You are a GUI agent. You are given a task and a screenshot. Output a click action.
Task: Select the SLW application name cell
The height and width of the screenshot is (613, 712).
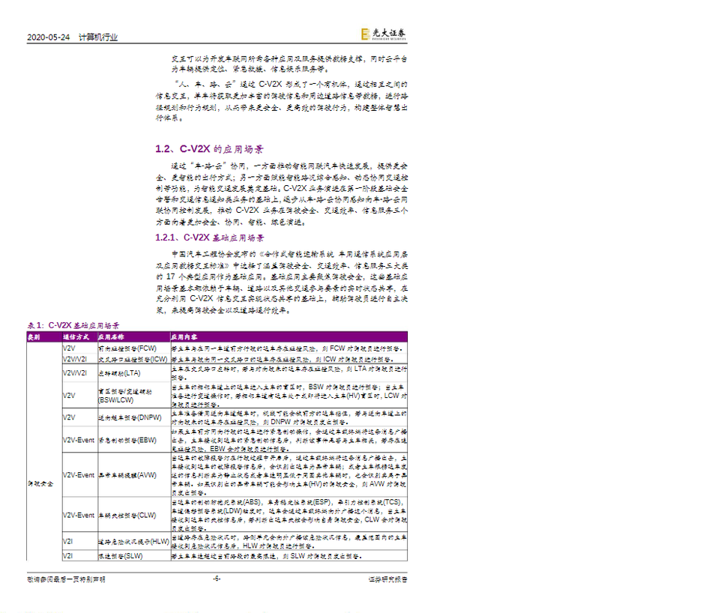[x=120, y=555]
